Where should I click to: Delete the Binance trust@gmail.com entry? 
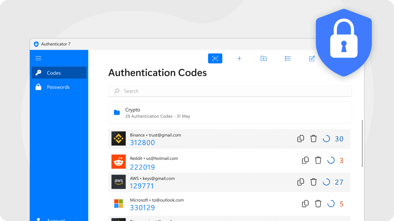click(x=314, y=138)
